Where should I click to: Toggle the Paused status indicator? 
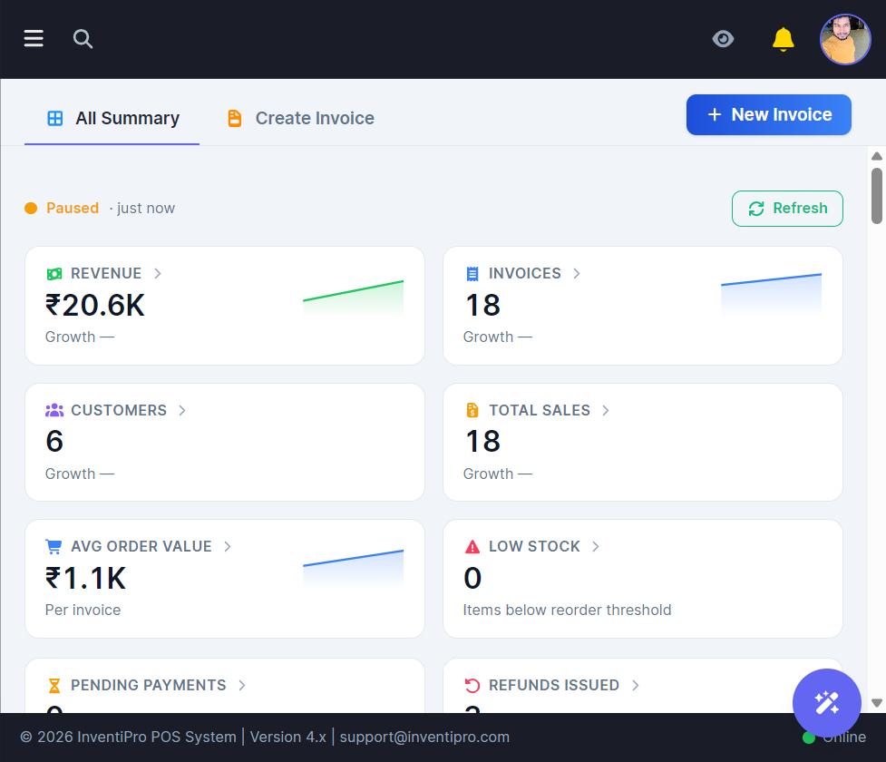click(62, 208)
